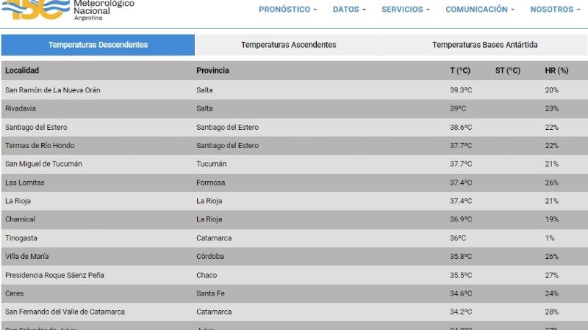The image size is (588, 330).
Task: Click Córdoba province cell
Action: point(210,256)
